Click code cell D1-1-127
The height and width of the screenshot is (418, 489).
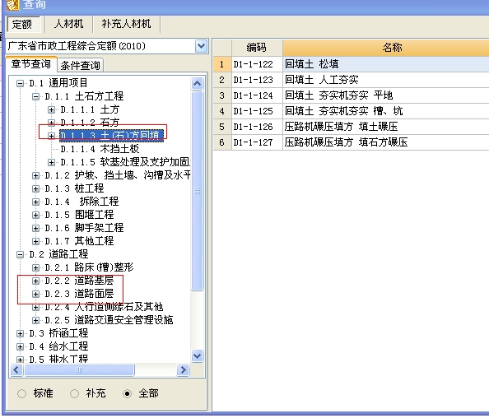coord(257,142)
